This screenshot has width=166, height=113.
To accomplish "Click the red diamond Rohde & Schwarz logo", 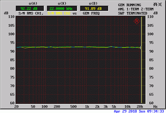I will click(x=137, y=21).
